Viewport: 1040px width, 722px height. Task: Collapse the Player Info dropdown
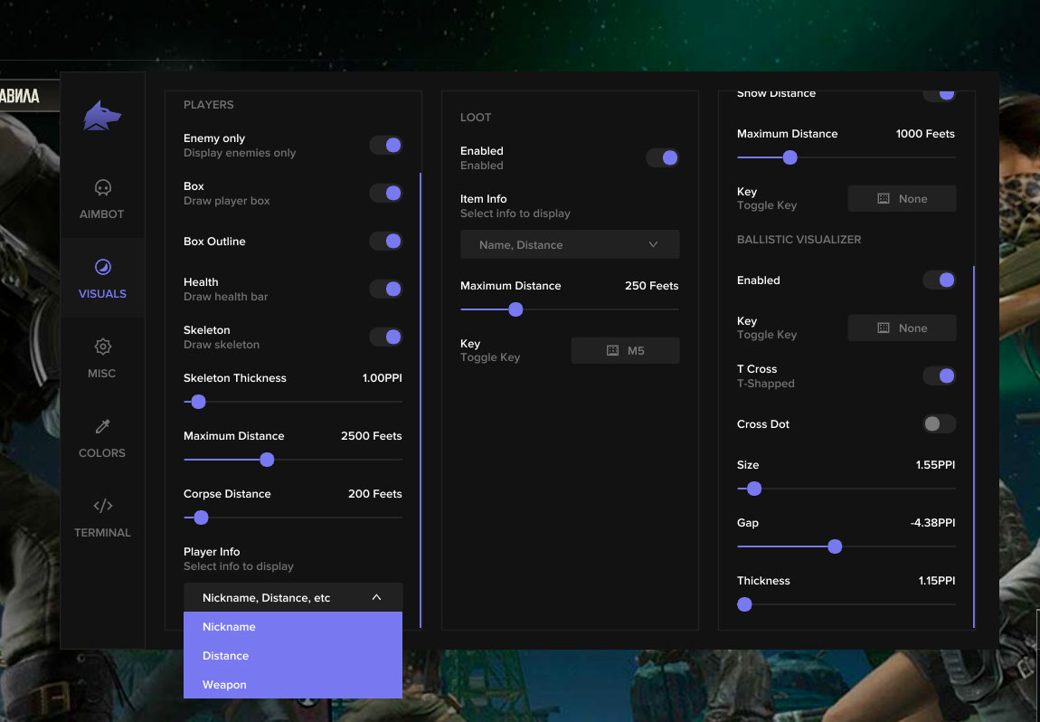point(376,598)
